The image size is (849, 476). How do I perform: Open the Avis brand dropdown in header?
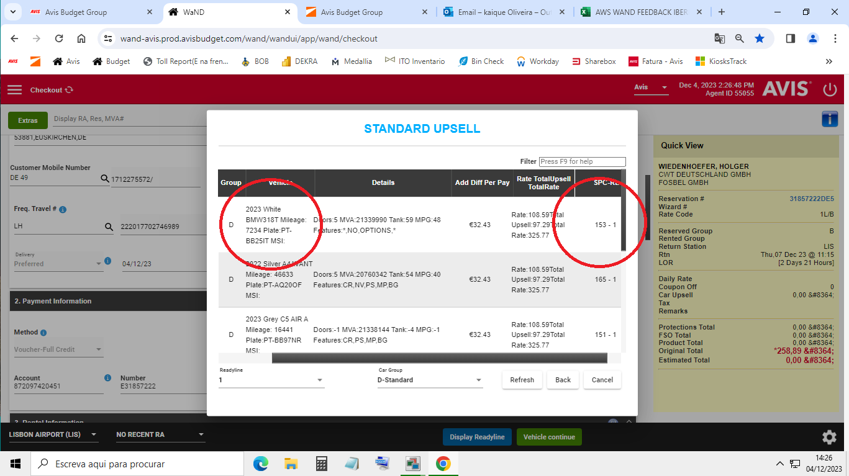pyautogui.click(x=651, y=87)
